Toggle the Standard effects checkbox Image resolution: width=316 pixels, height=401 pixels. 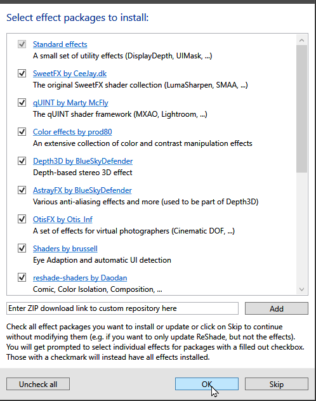tap(22, 44)
